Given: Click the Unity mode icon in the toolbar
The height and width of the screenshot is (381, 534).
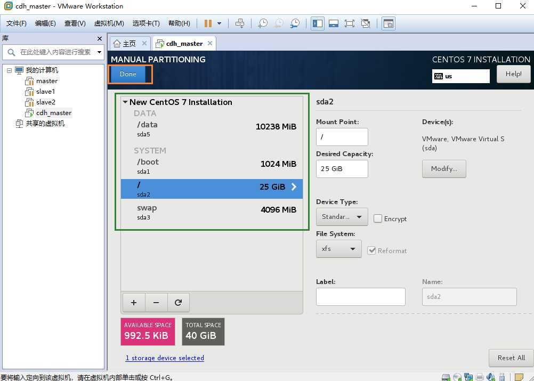Looking at the screenshot, I should (x=366, y=23).
